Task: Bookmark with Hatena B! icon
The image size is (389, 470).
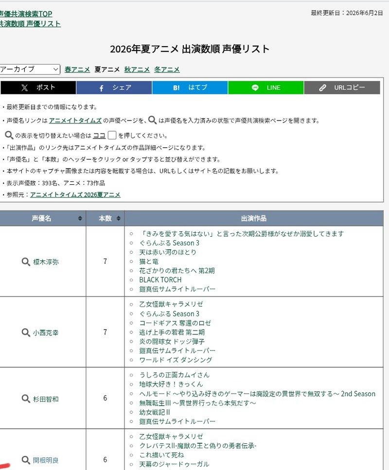Action: tap(177, 88)
